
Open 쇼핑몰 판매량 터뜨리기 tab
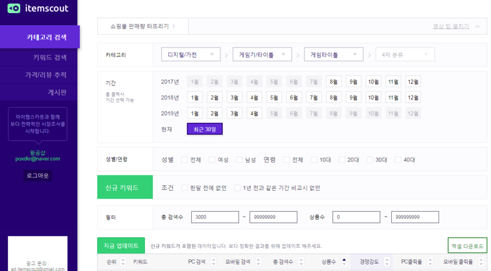tap(143, 26)
